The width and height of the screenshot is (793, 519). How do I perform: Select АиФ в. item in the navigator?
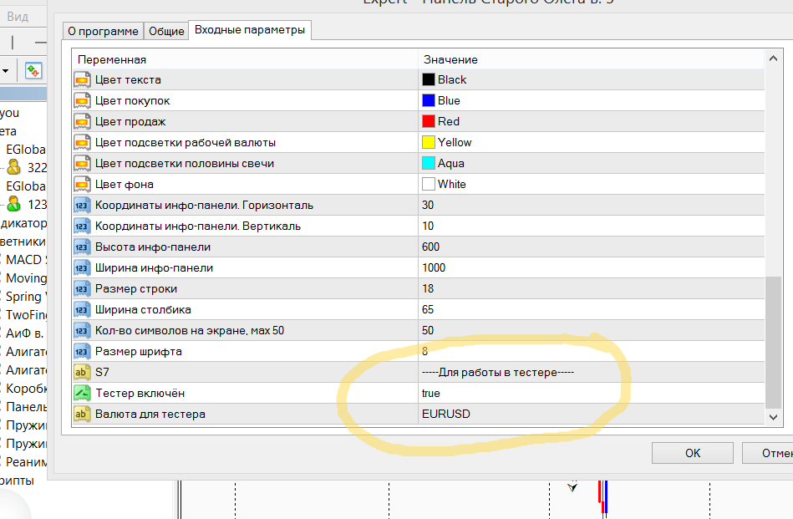click(25, 333)
